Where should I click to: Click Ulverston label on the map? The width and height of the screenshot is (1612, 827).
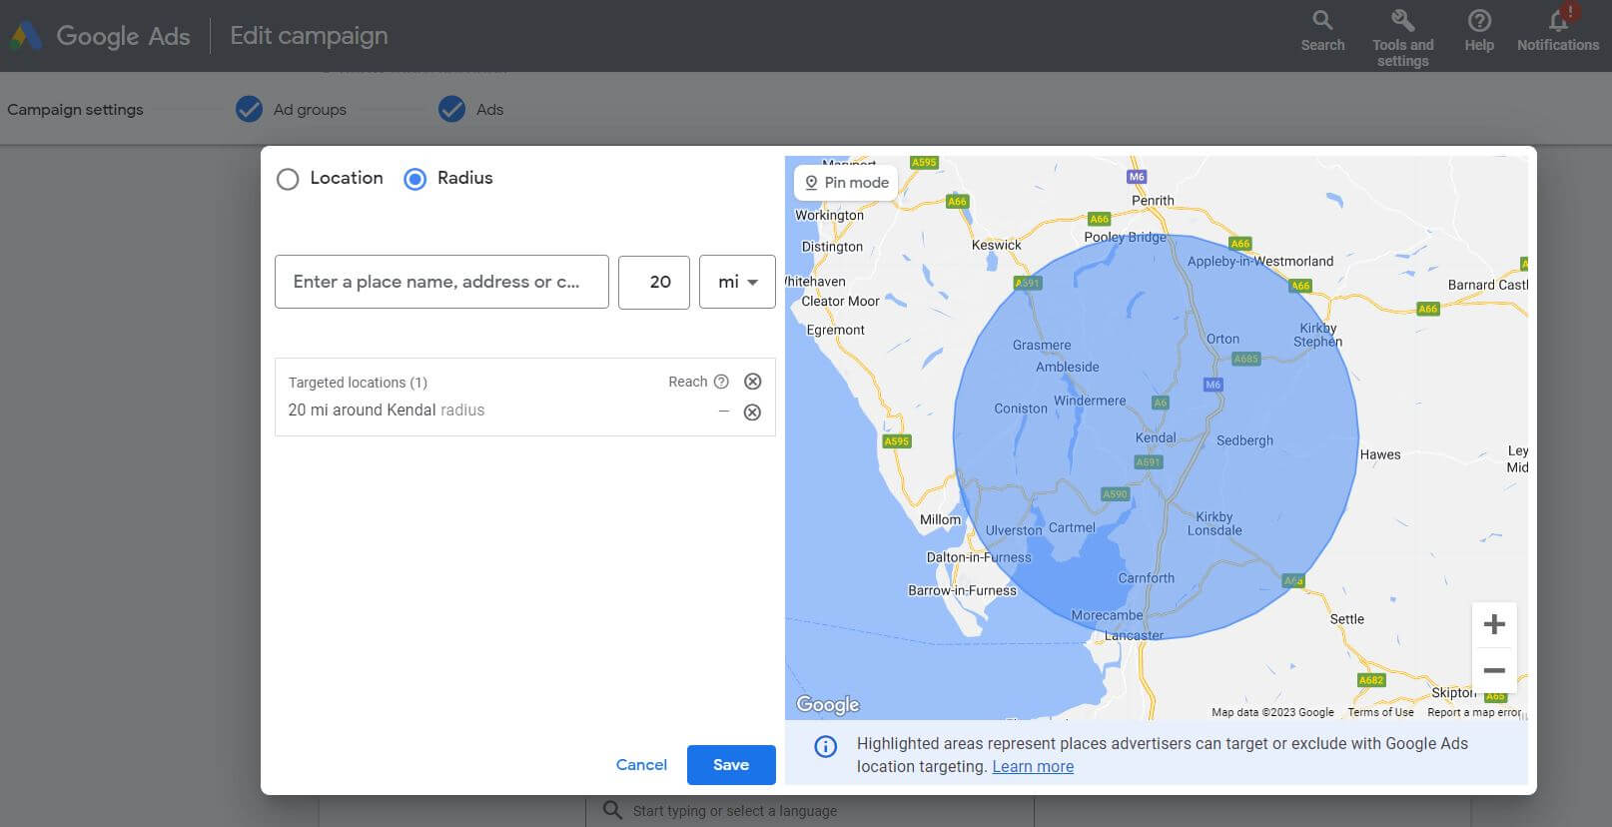pos(1014,530)
